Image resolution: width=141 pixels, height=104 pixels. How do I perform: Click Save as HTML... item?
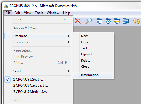click(x=38, y=28)
